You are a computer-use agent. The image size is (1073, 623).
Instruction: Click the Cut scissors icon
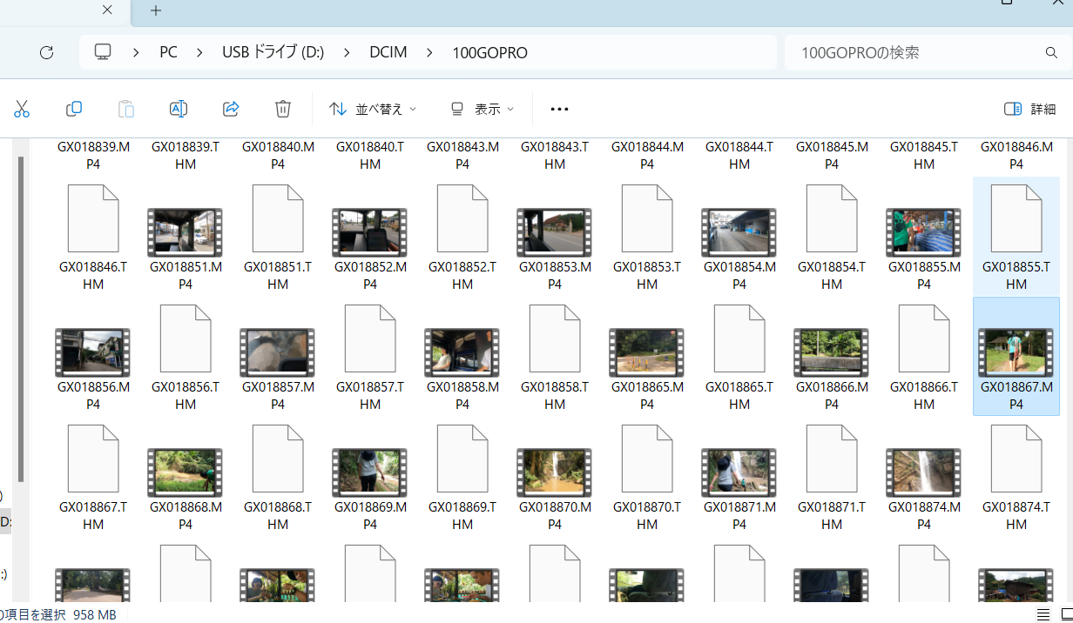tap(22, 109)
